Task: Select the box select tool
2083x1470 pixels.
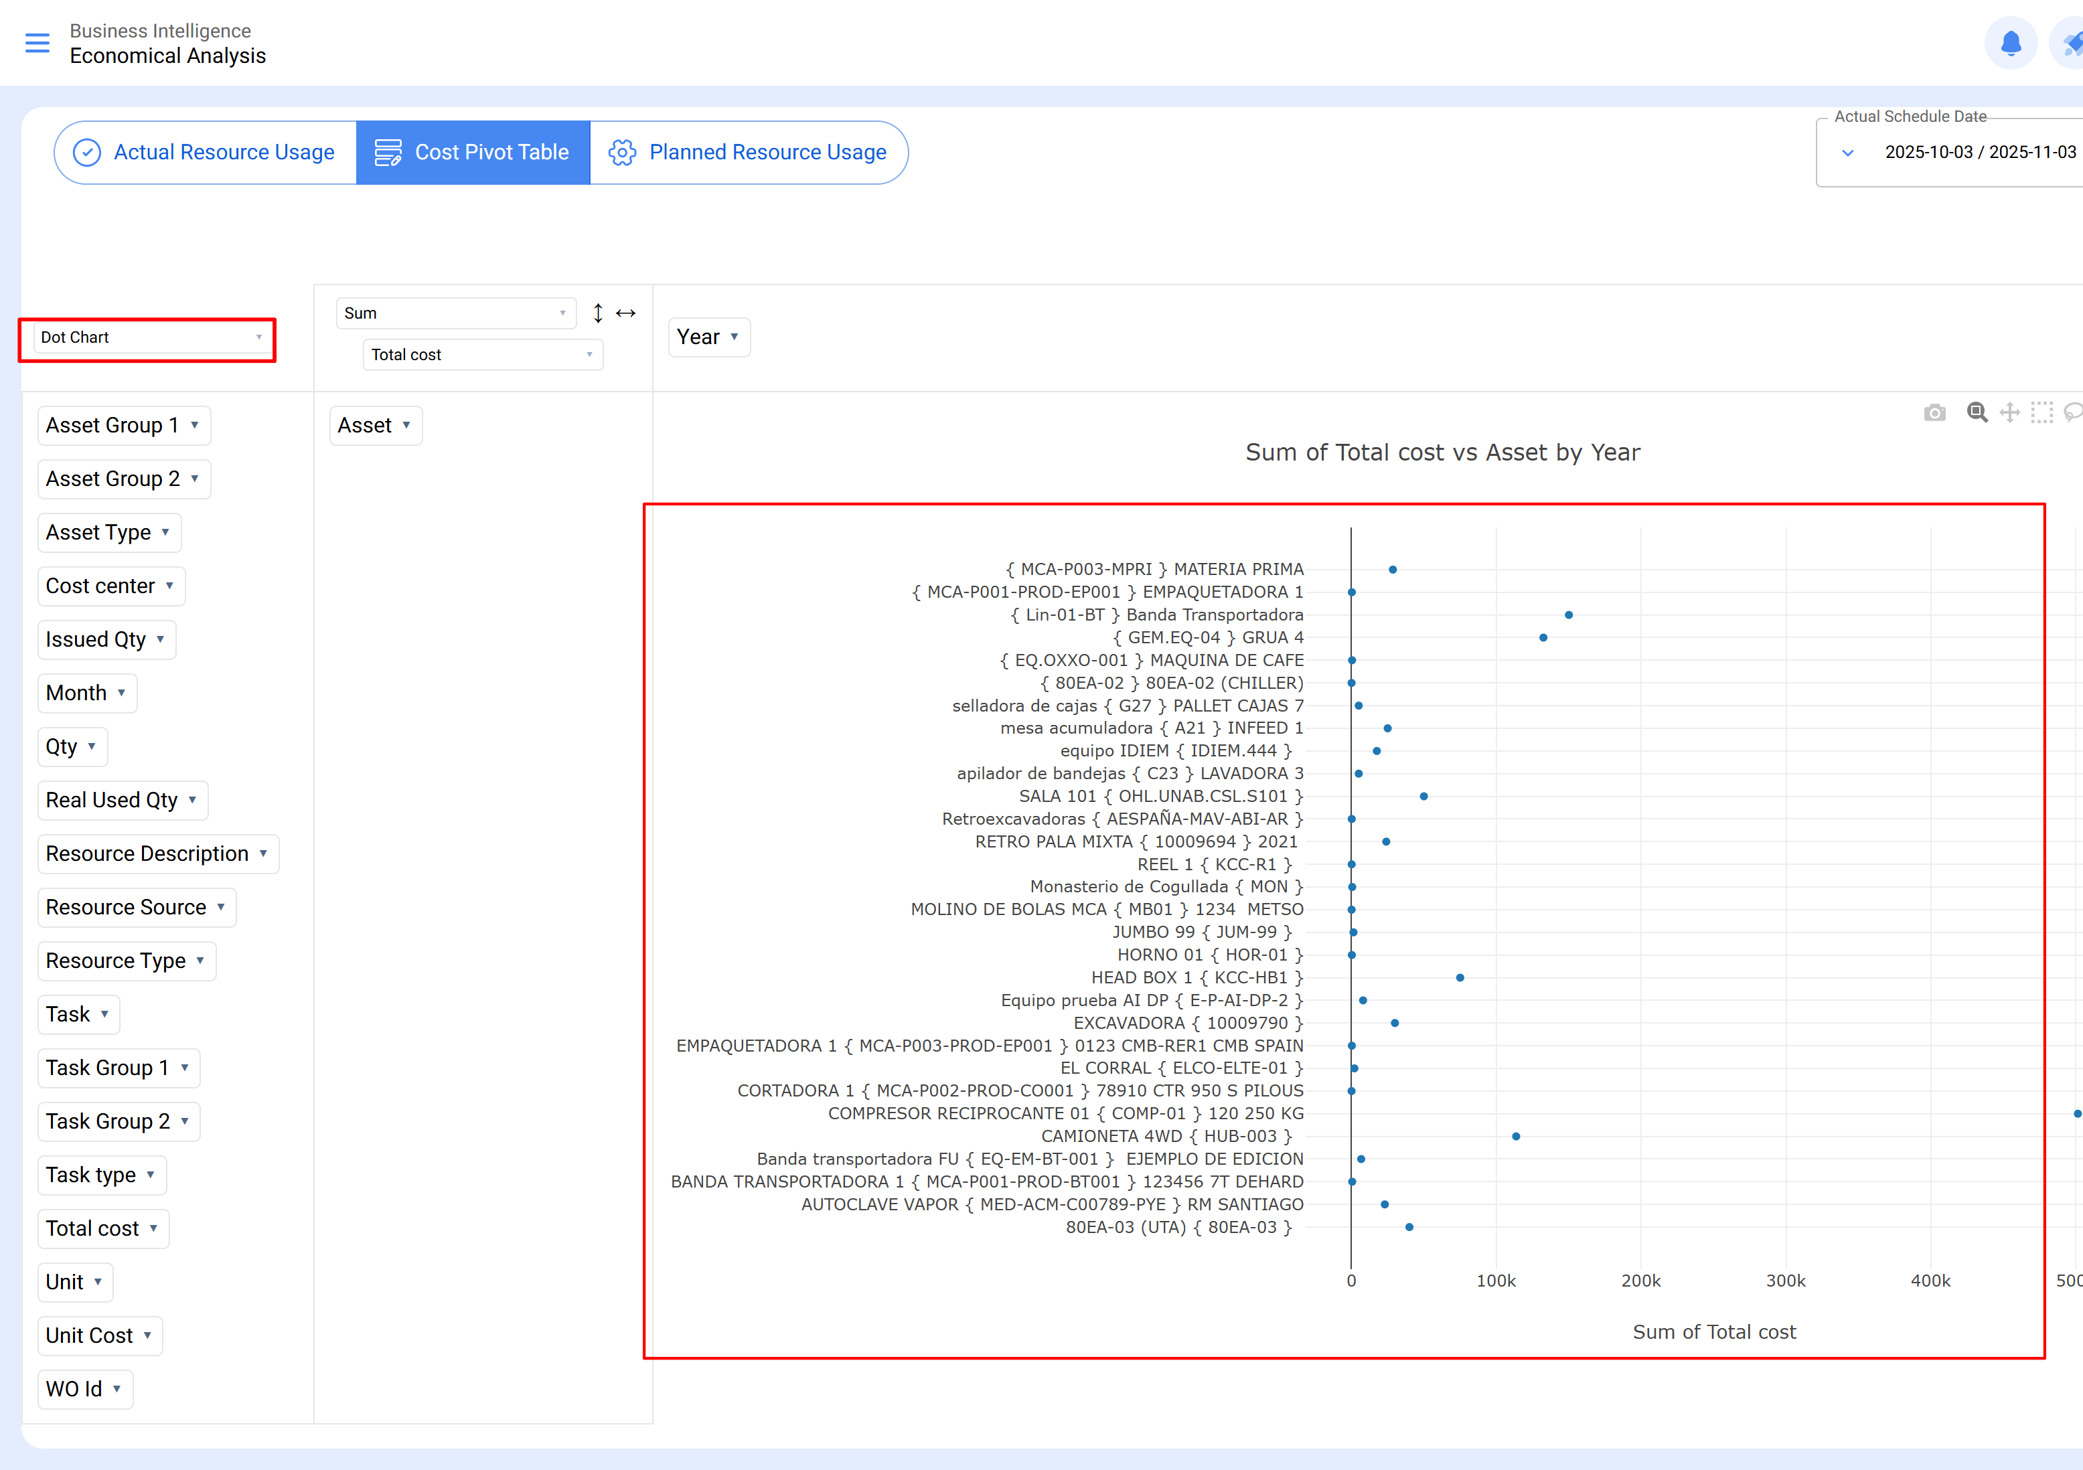Action: tap(2041, 412)
